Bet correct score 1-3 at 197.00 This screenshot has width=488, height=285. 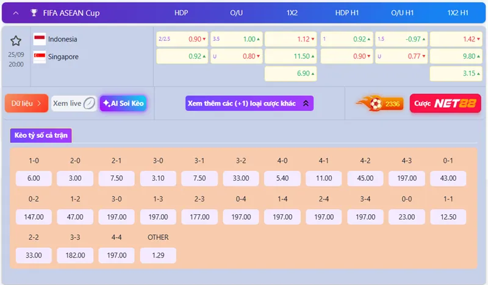(x=158, y=217)
